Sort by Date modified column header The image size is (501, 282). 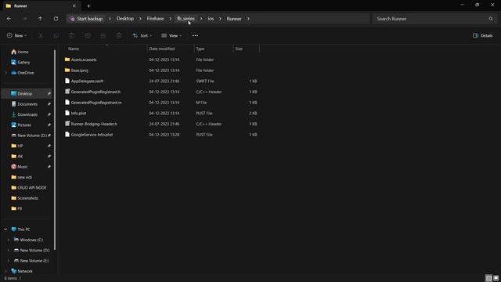tap(162, 49)
